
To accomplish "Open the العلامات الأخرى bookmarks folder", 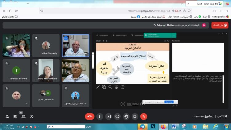I will [x=10, y=17].
